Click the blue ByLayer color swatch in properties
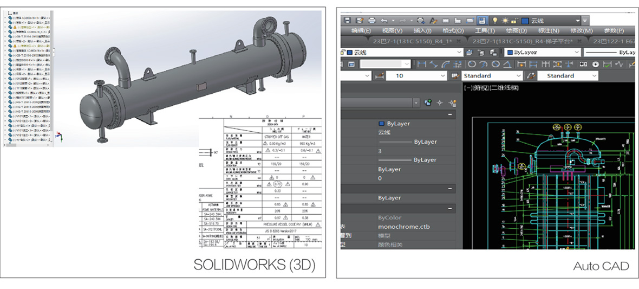639x289 pixels. point(381,124)
